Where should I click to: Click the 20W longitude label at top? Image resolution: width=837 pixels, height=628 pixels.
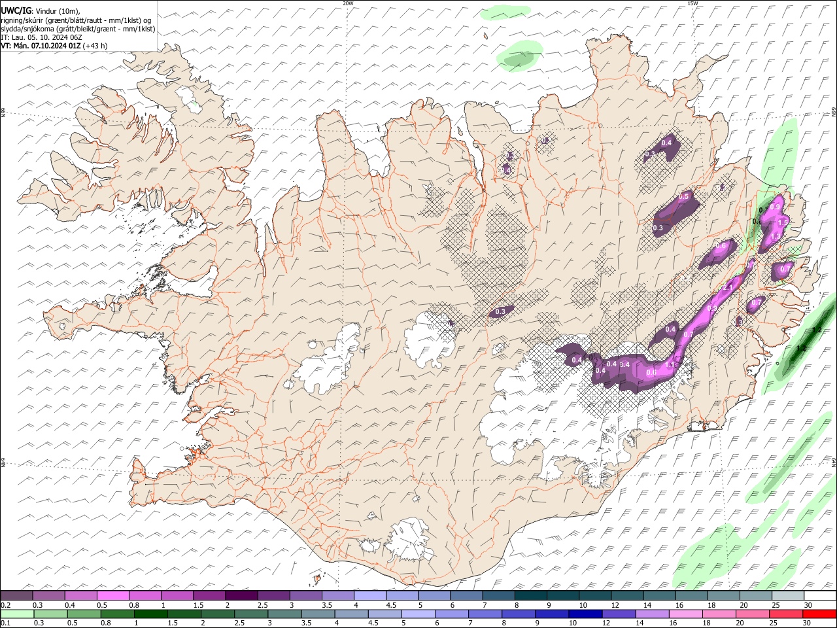tap(348, 3)
